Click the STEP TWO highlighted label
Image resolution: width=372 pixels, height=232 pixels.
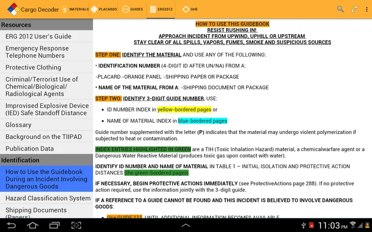coord(108,99)
